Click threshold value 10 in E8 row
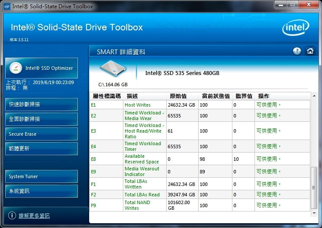Viewport: 322px width, 228px height. [x=236, y=159]
